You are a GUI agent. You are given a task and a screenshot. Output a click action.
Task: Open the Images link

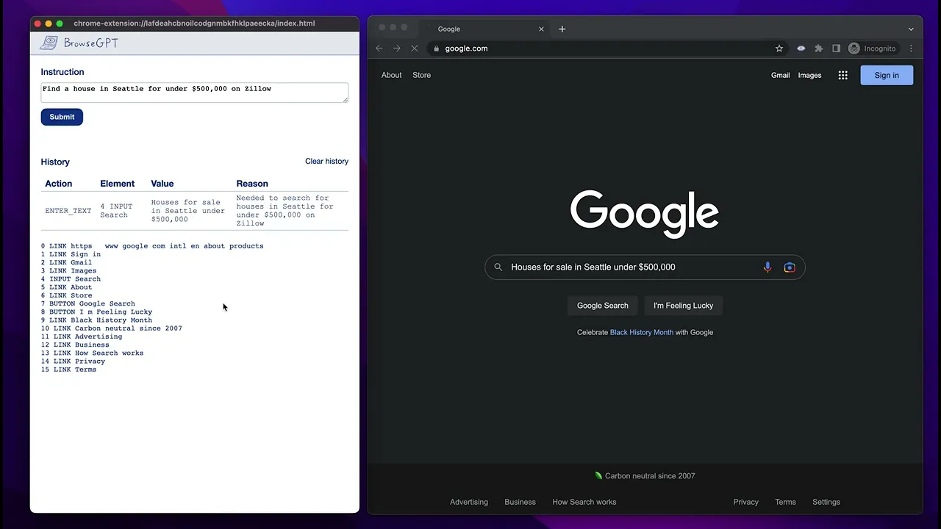coord(809,75)
